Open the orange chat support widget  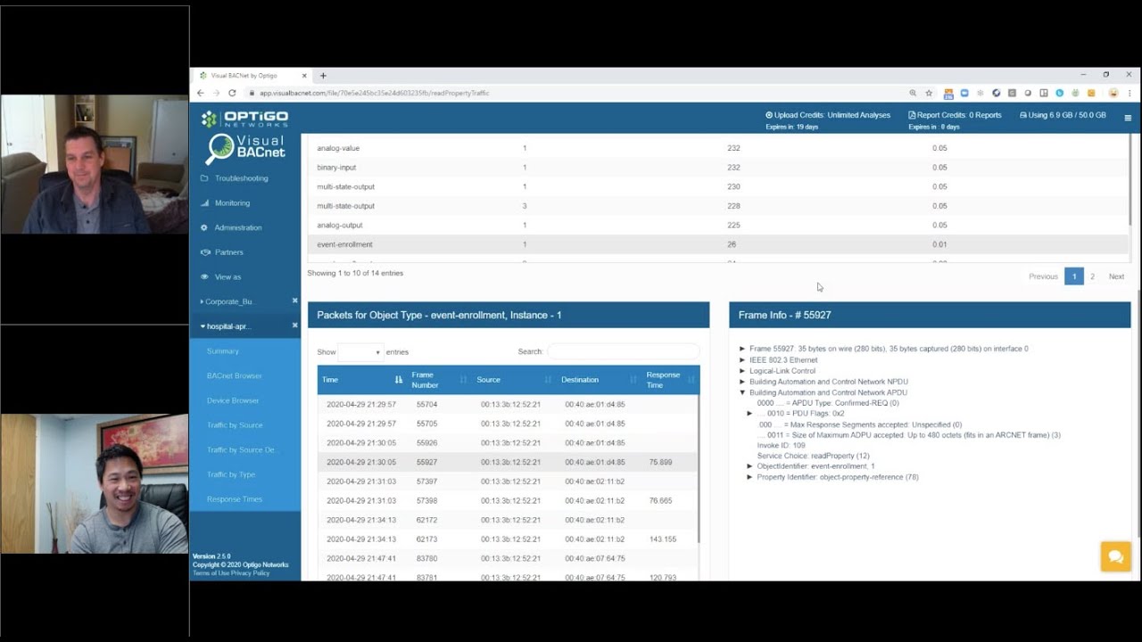(1115, 556)
